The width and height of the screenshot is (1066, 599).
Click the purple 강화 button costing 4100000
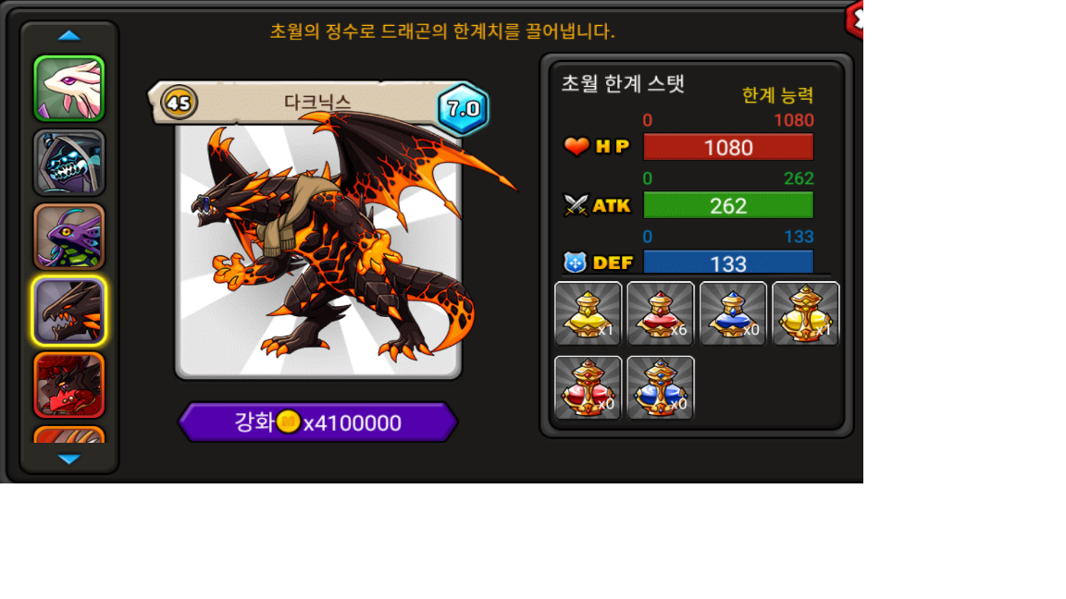(x=318, y=422)
